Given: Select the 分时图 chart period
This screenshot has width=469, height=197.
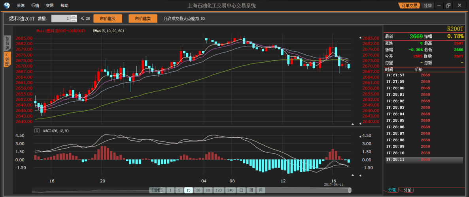Looking at the screenshot, I should pos(157,190).
